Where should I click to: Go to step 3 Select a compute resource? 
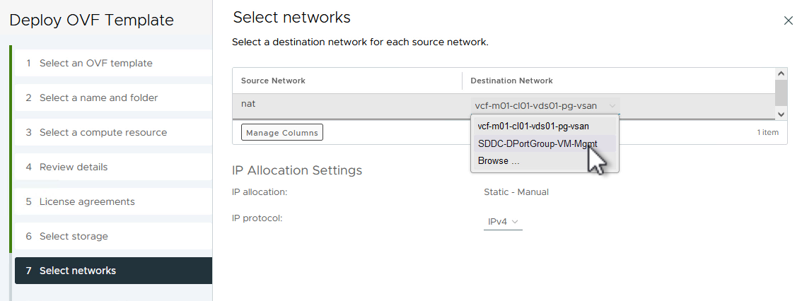(103, 132)
